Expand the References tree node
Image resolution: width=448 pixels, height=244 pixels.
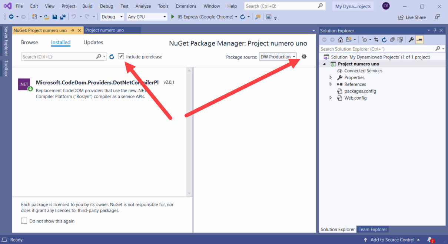click(331, 84)
